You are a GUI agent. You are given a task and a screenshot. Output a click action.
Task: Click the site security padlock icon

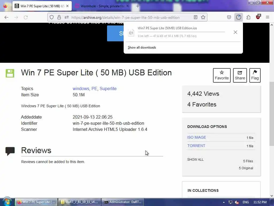pos(59,17)
